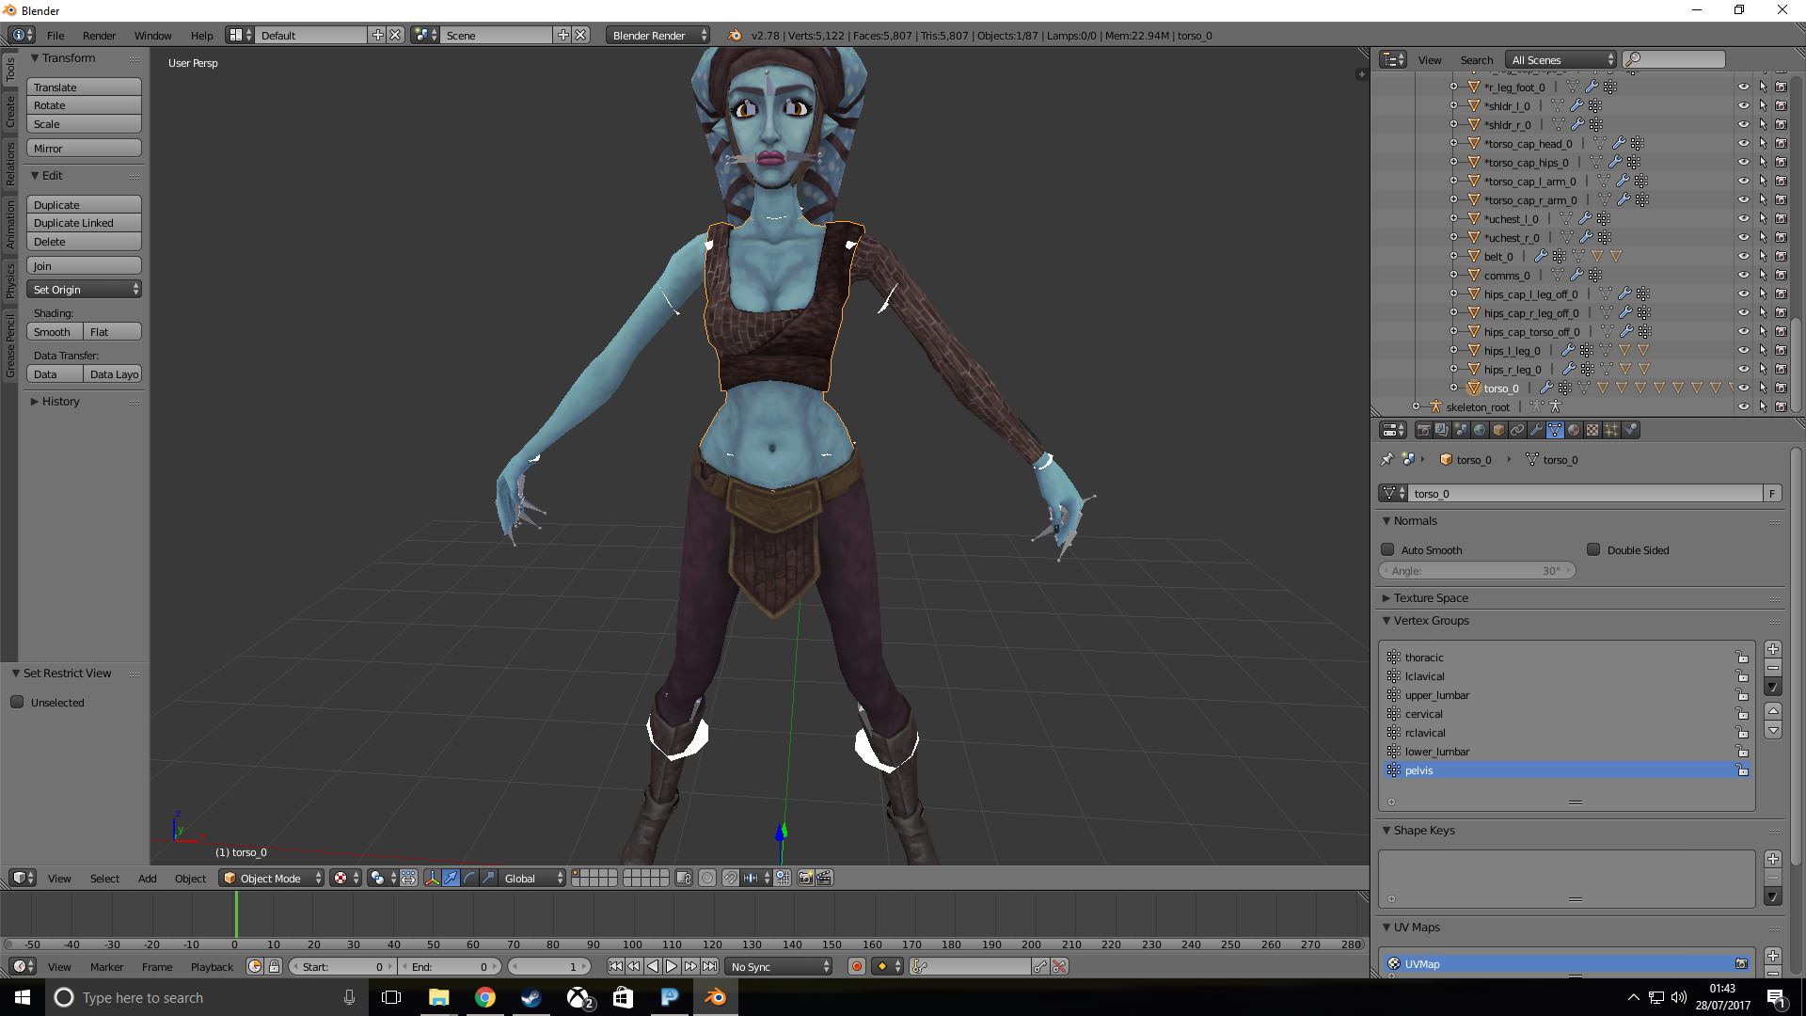This screenshot has width=1806, height=1016.
Task: Open the Render properties tab (camera icon)
Action: click(1423, 430)
